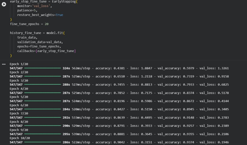Click the history_fine_tune = model.fit( line
The height and width of the screenshot is (145, 247).
(x=37, y=33)
